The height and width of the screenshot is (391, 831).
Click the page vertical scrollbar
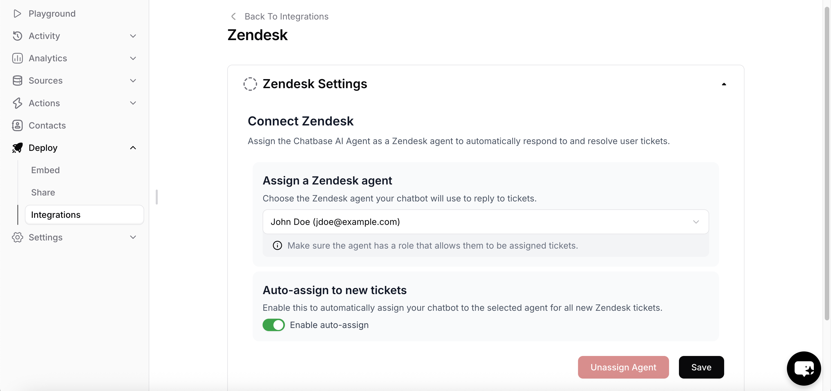(x=826, y=161)
